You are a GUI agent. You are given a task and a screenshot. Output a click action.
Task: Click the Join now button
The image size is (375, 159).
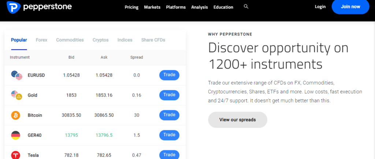point(350,7)
